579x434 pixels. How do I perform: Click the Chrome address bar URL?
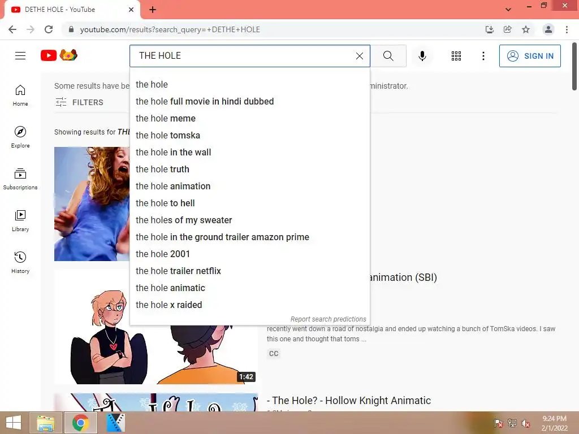pos(170,29)
